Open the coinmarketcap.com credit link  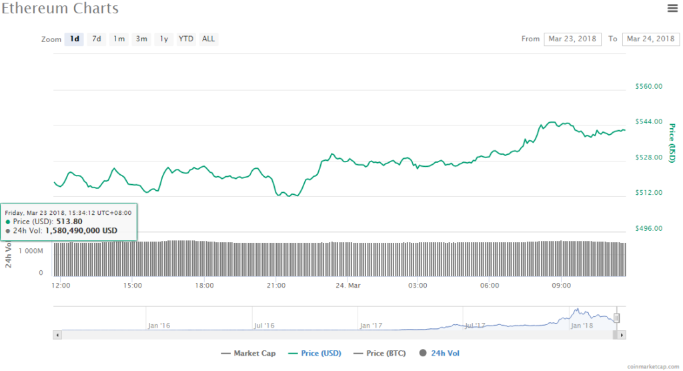pos(654,366)
